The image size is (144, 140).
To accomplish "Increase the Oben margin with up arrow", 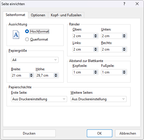I will coord(95,35).
